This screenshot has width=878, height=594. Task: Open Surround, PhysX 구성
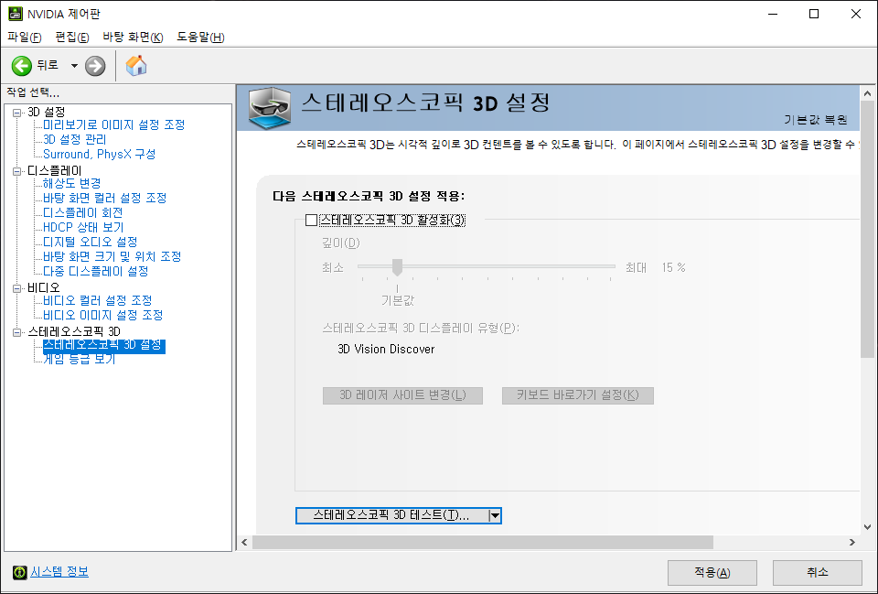pos(99,154)
